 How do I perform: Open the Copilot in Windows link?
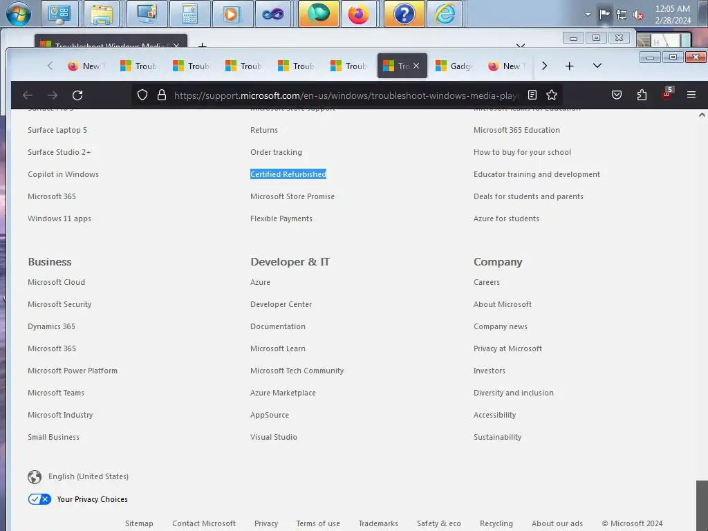63,174
